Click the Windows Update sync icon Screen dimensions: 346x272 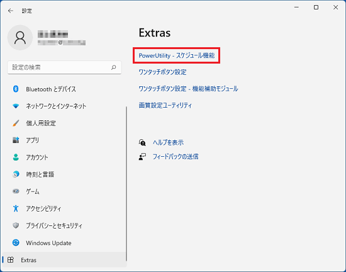click(x=16, y=242)
